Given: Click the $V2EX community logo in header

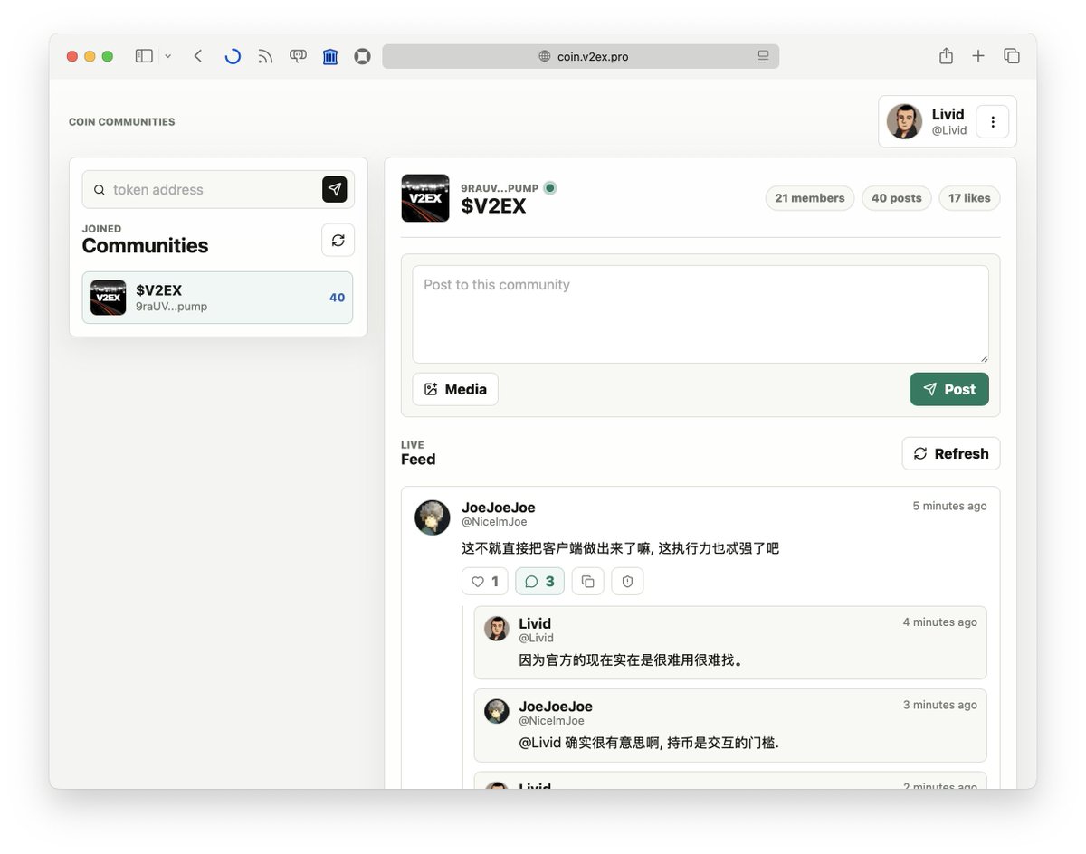Looking at the screenshot, I should click(425, 198).
